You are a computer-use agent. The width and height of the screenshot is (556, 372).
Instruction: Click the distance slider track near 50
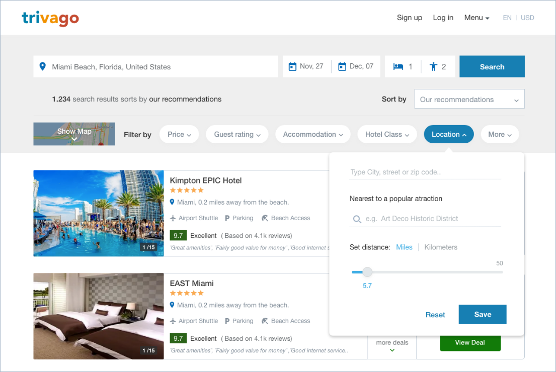[499, 272]
